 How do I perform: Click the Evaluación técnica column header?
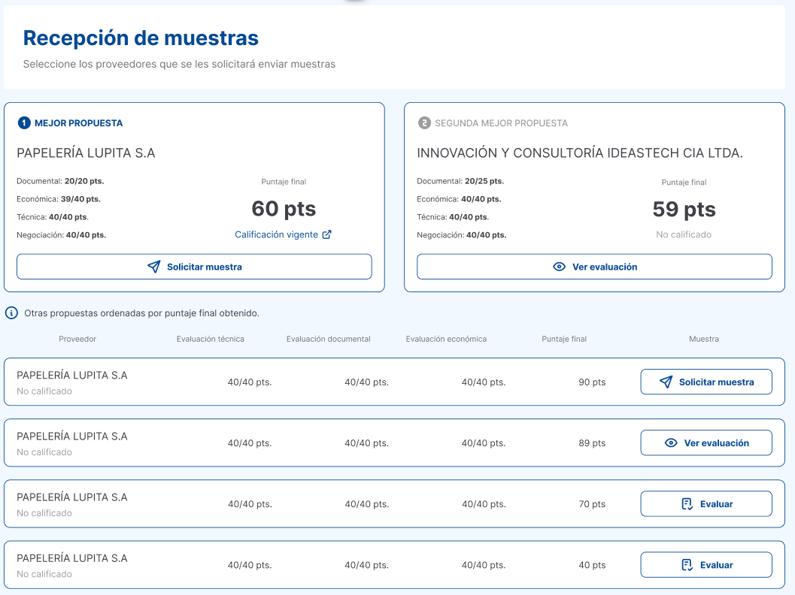click(211, 339)
